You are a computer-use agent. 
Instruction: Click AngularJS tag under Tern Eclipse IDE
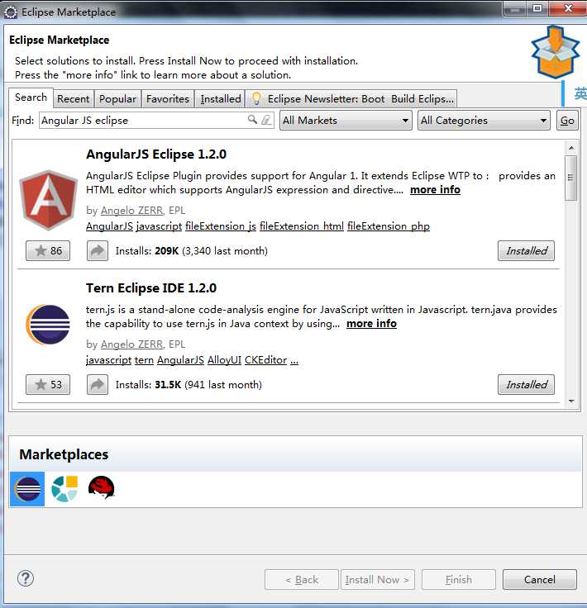coord(180,360)
